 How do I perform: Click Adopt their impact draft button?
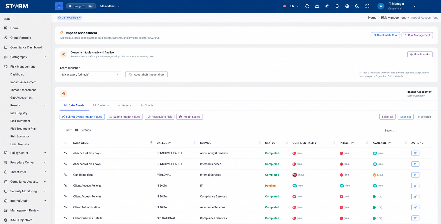coord(146,75)
